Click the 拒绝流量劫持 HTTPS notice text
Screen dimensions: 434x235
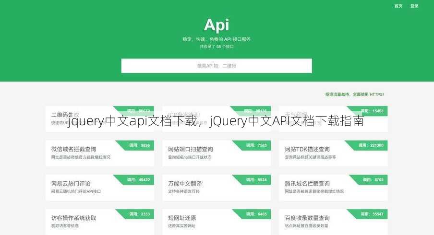(355, 94)
